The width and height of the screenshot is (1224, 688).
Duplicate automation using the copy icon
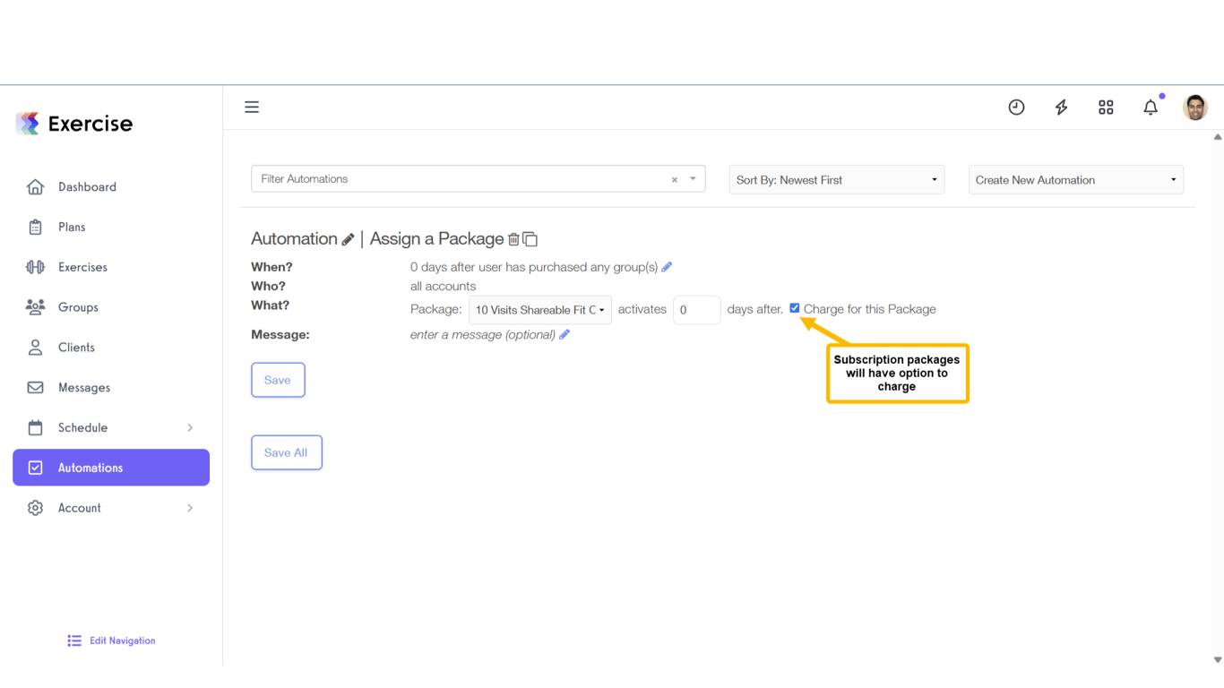[530, 239]
